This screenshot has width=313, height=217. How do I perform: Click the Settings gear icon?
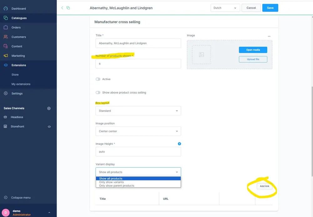tap(6, 93)
